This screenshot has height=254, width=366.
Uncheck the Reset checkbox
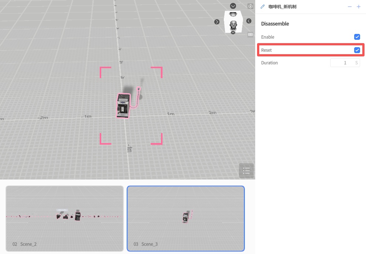coord(357,50)
